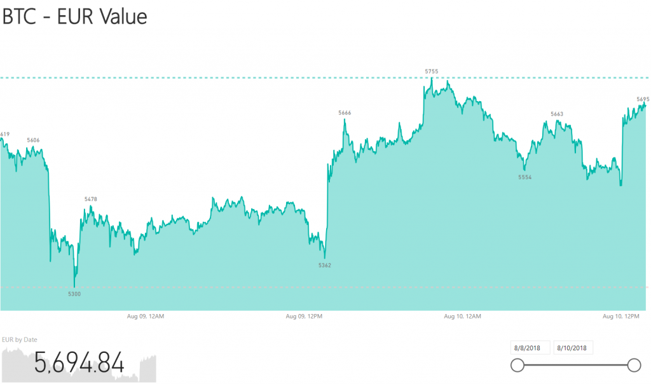Select the 5478 data label
Screen dimensions: 651x384
91,199
